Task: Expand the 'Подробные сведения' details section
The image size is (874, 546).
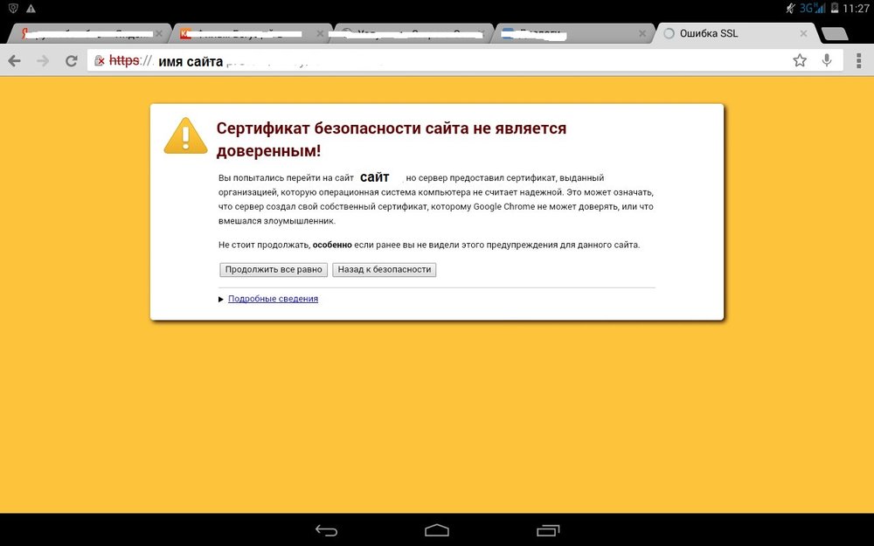Action: (x=272, y=299)
